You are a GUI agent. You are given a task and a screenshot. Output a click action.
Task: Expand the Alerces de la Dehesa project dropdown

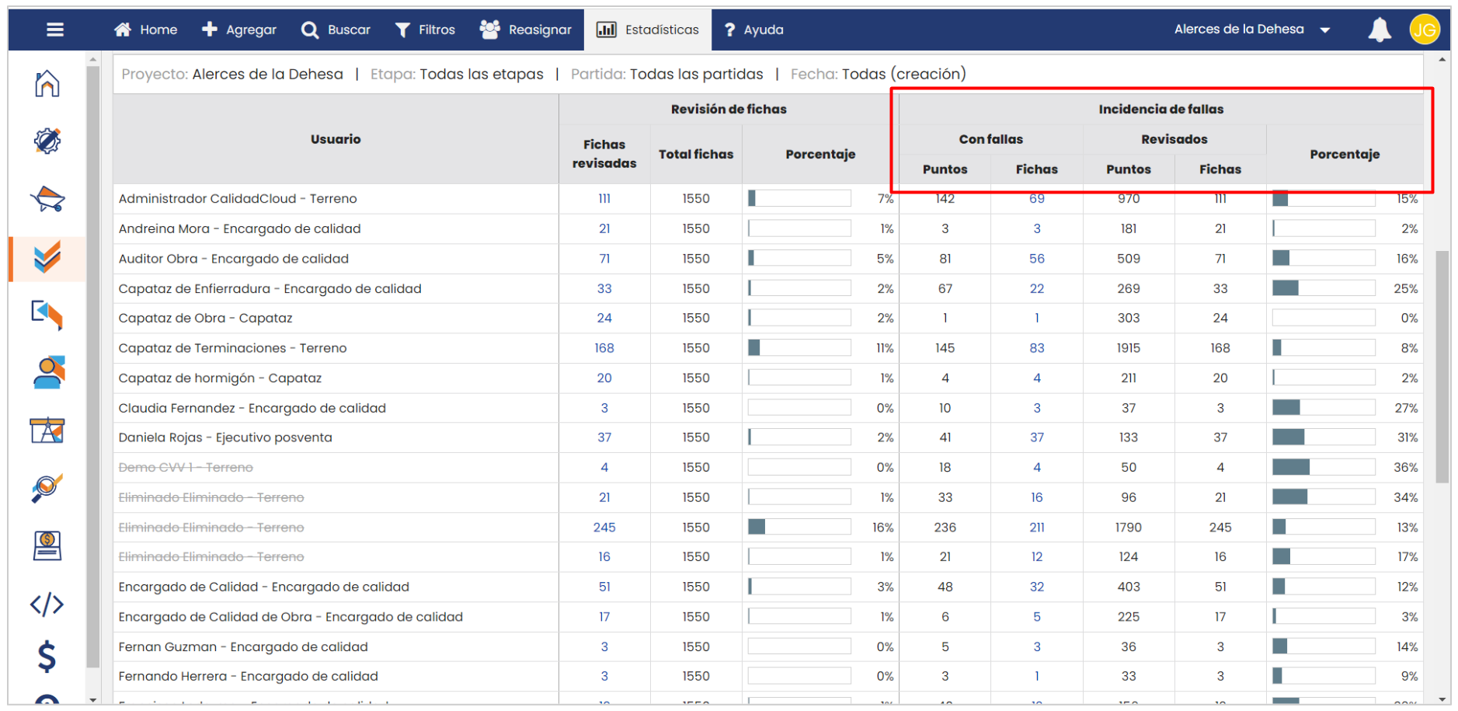(1251, 30)
